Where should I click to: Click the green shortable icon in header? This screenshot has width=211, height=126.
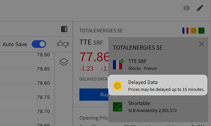pyautogui.click(x=202, y=31)
